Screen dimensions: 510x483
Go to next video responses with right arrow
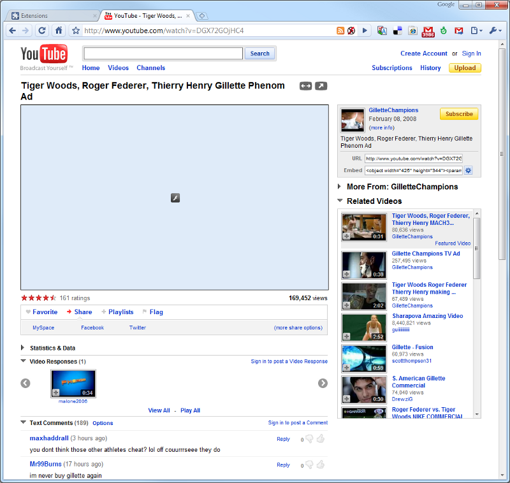pyautogui.click(x=323, y=383)
